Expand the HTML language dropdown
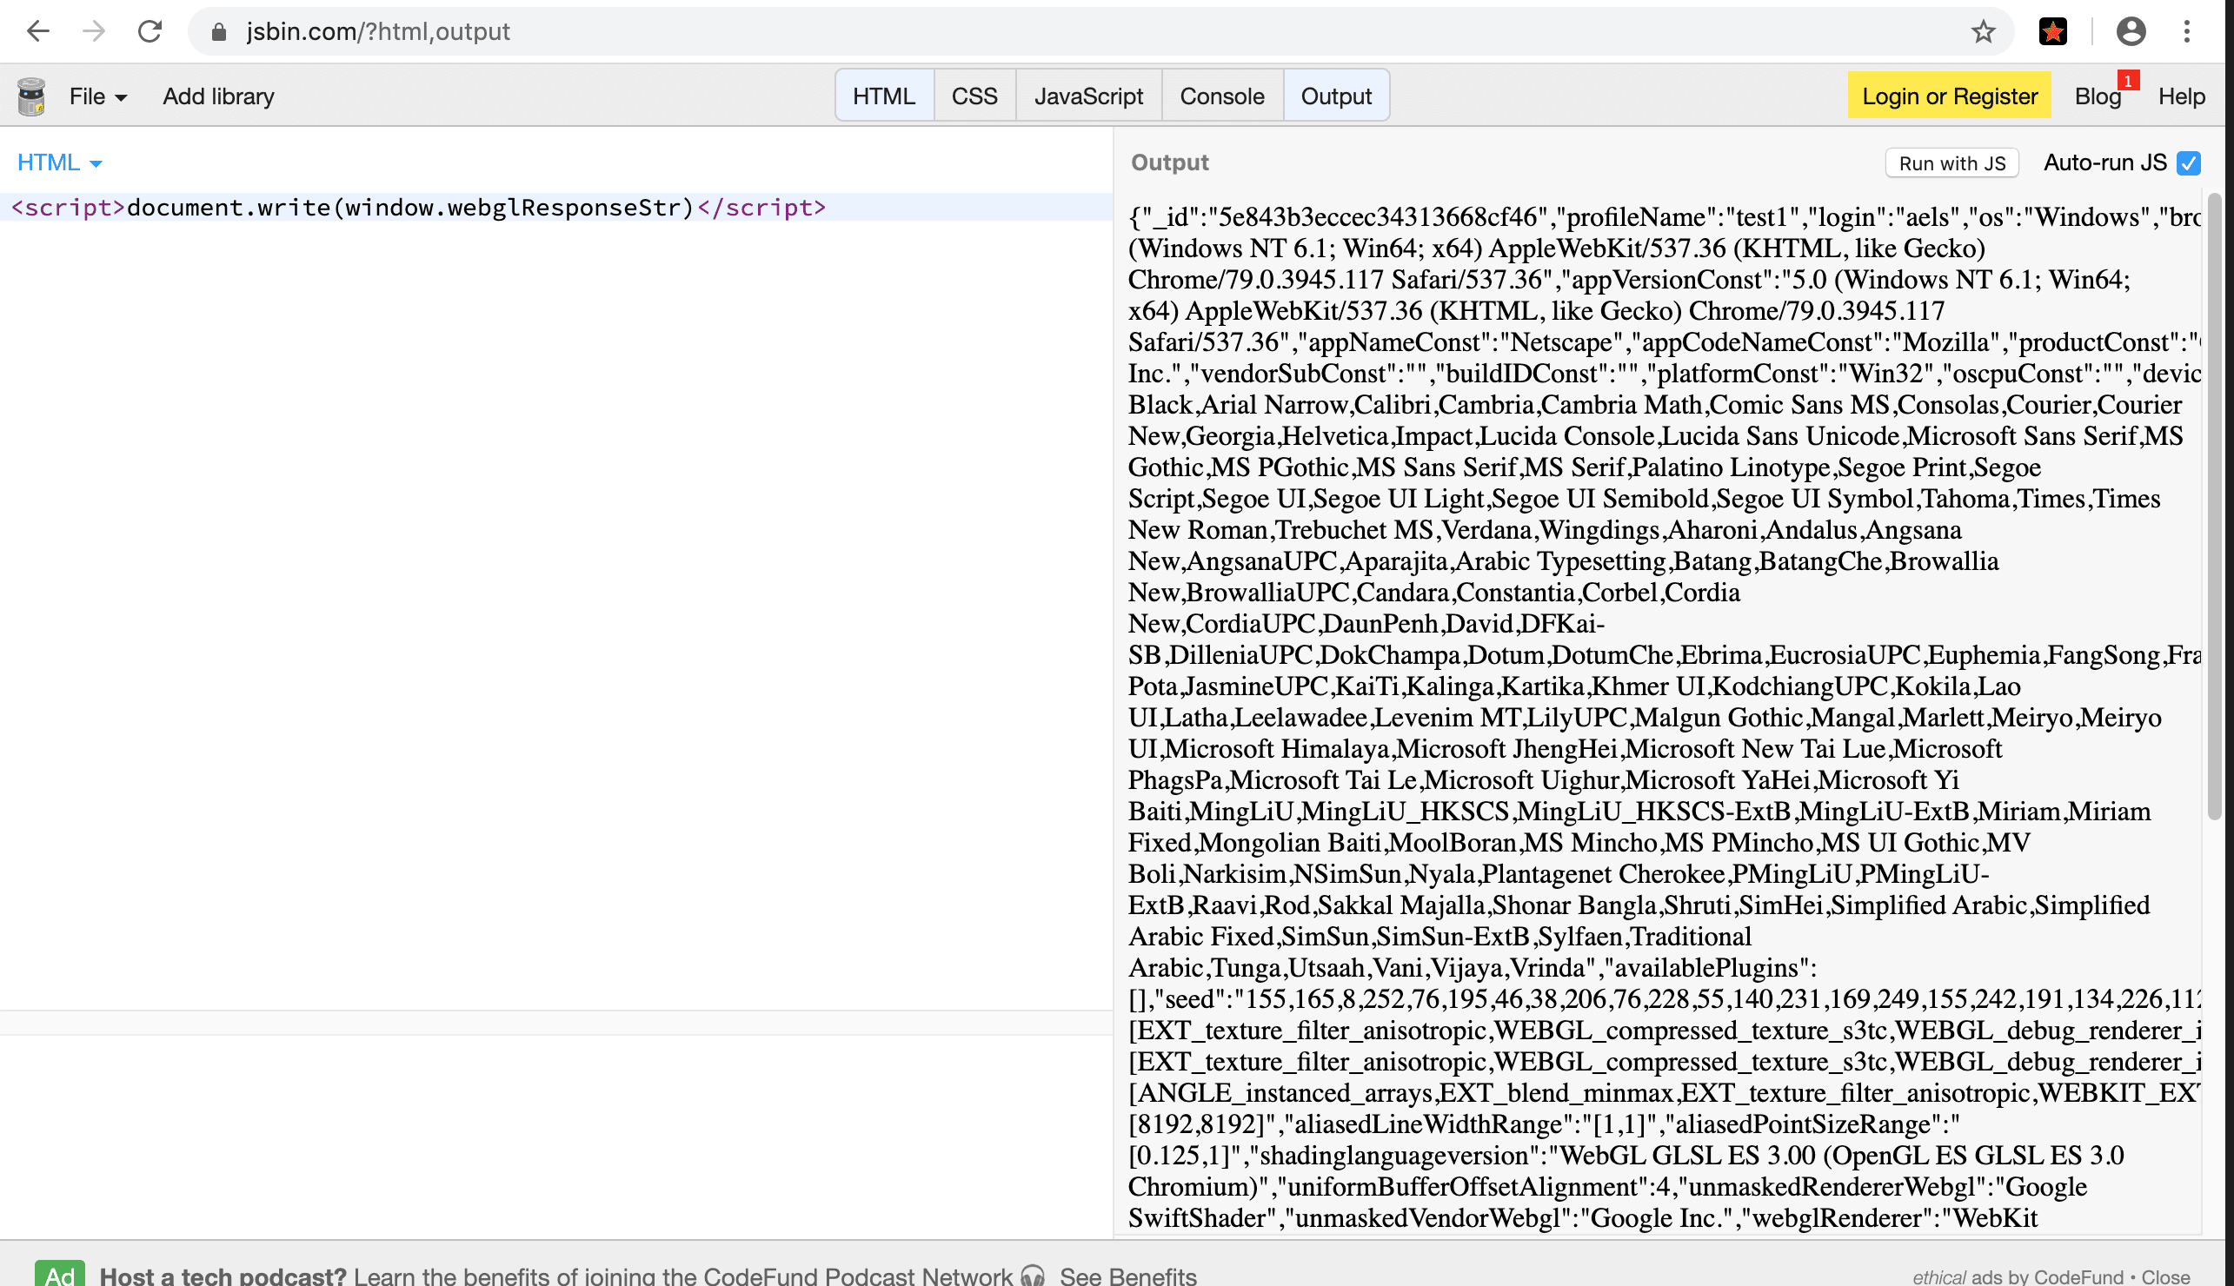2234x1286 pixels. pyautogui.click(x=60, y=162)
